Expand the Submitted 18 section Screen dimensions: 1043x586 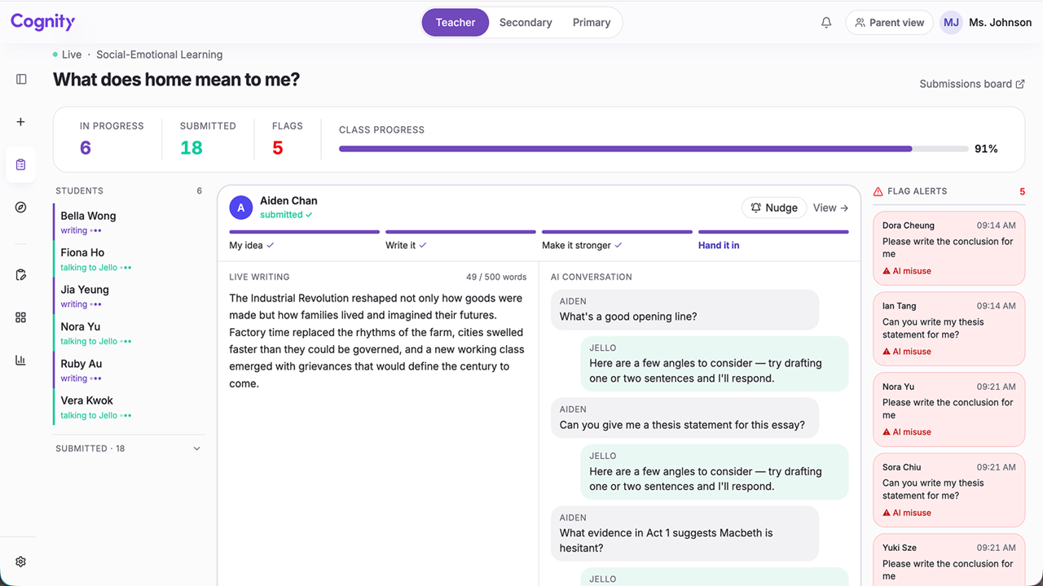(128, 448)
